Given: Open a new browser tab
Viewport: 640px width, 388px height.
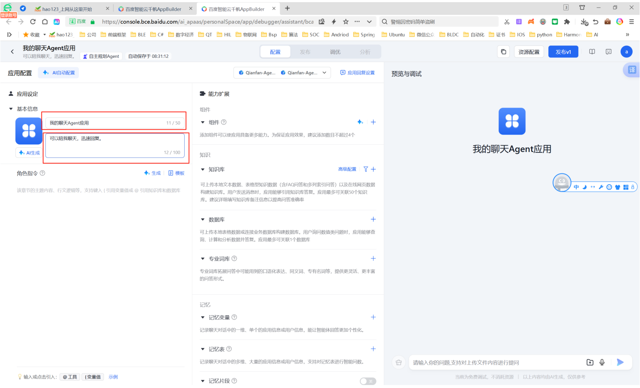Looking at the screenshot, I should tap(287, 8).
